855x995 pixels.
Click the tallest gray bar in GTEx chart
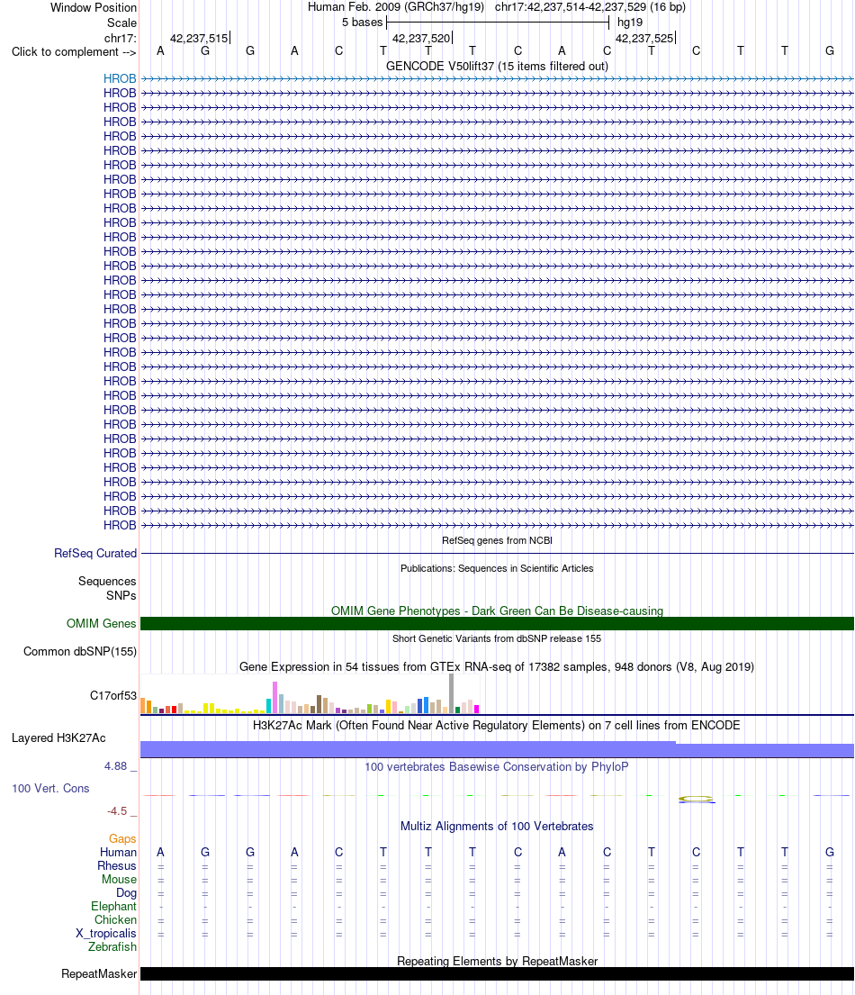(452, 693)
